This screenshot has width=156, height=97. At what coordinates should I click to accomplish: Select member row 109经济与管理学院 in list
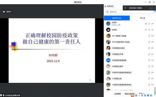click(x=130, y=72)
